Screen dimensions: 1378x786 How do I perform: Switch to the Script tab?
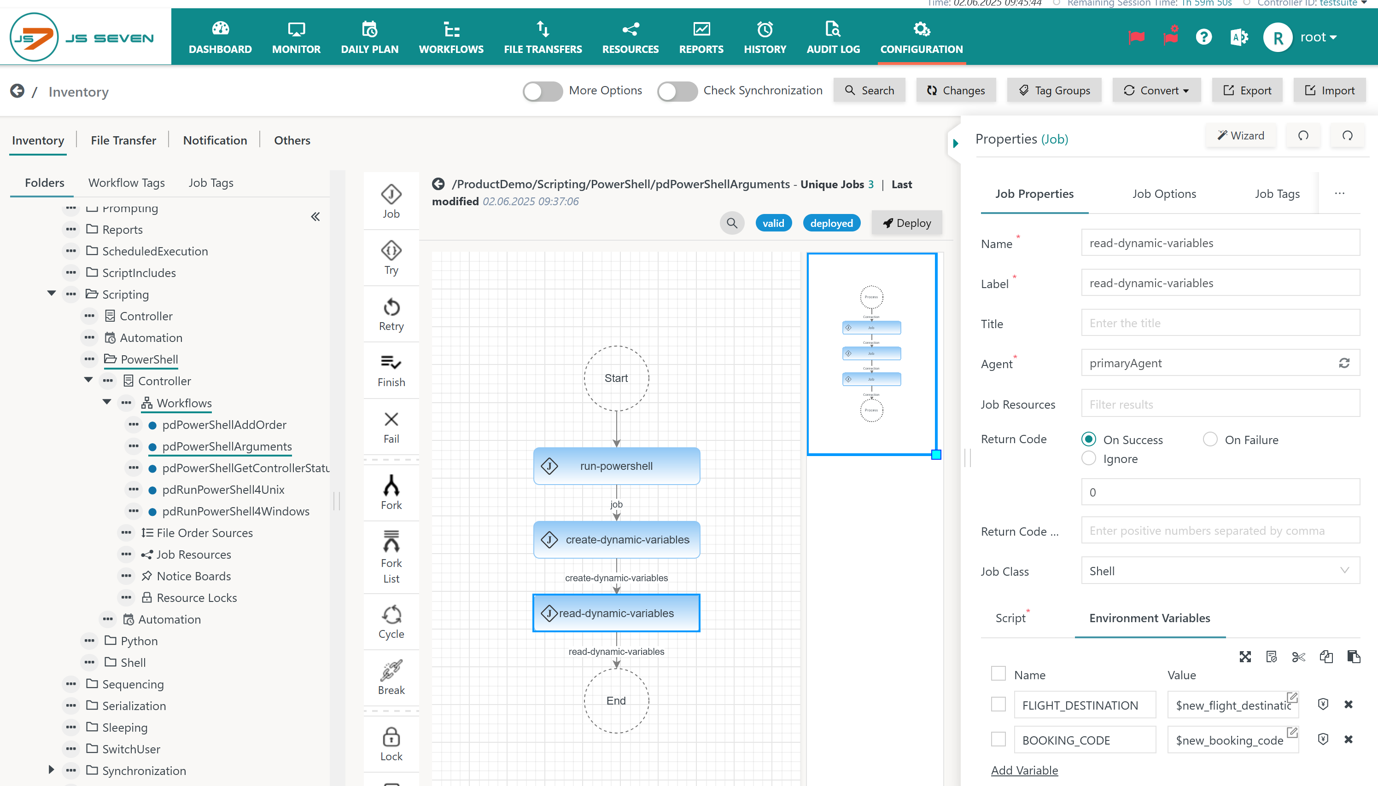pos(1010,618)
